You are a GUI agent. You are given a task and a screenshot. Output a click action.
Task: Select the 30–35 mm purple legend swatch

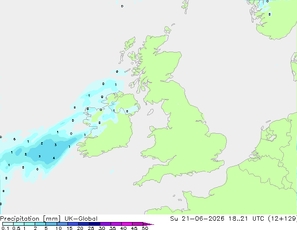105,224
